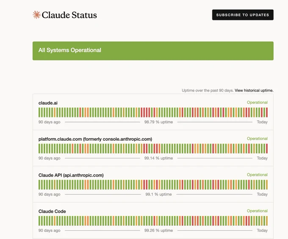Click the Subscribe to Updates button
Viewport: 288px width, 239px height.
(243, 15)
